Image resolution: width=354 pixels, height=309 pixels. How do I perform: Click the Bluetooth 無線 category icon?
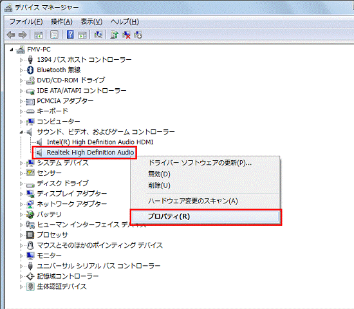30,70
